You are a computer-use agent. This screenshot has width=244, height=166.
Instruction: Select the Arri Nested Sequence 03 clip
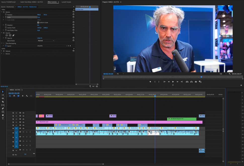182,119
